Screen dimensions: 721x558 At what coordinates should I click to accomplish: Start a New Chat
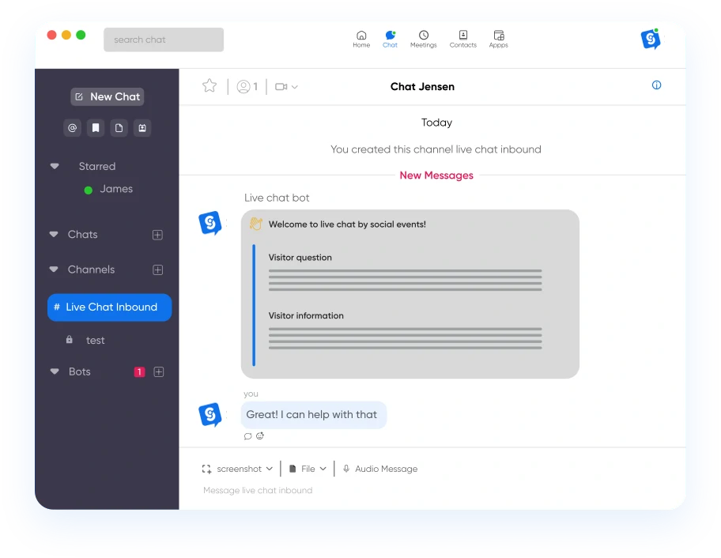[x=108, y=96]
